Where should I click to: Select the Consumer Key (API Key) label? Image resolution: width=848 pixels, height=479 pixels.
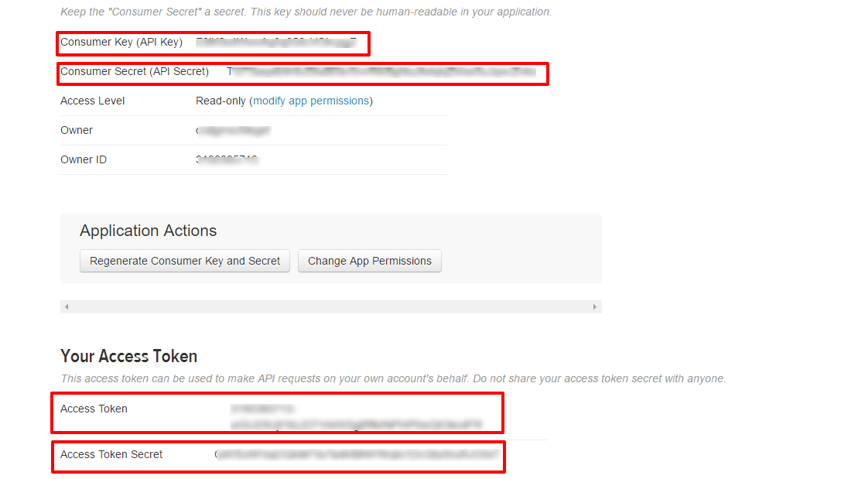(121, 42)
